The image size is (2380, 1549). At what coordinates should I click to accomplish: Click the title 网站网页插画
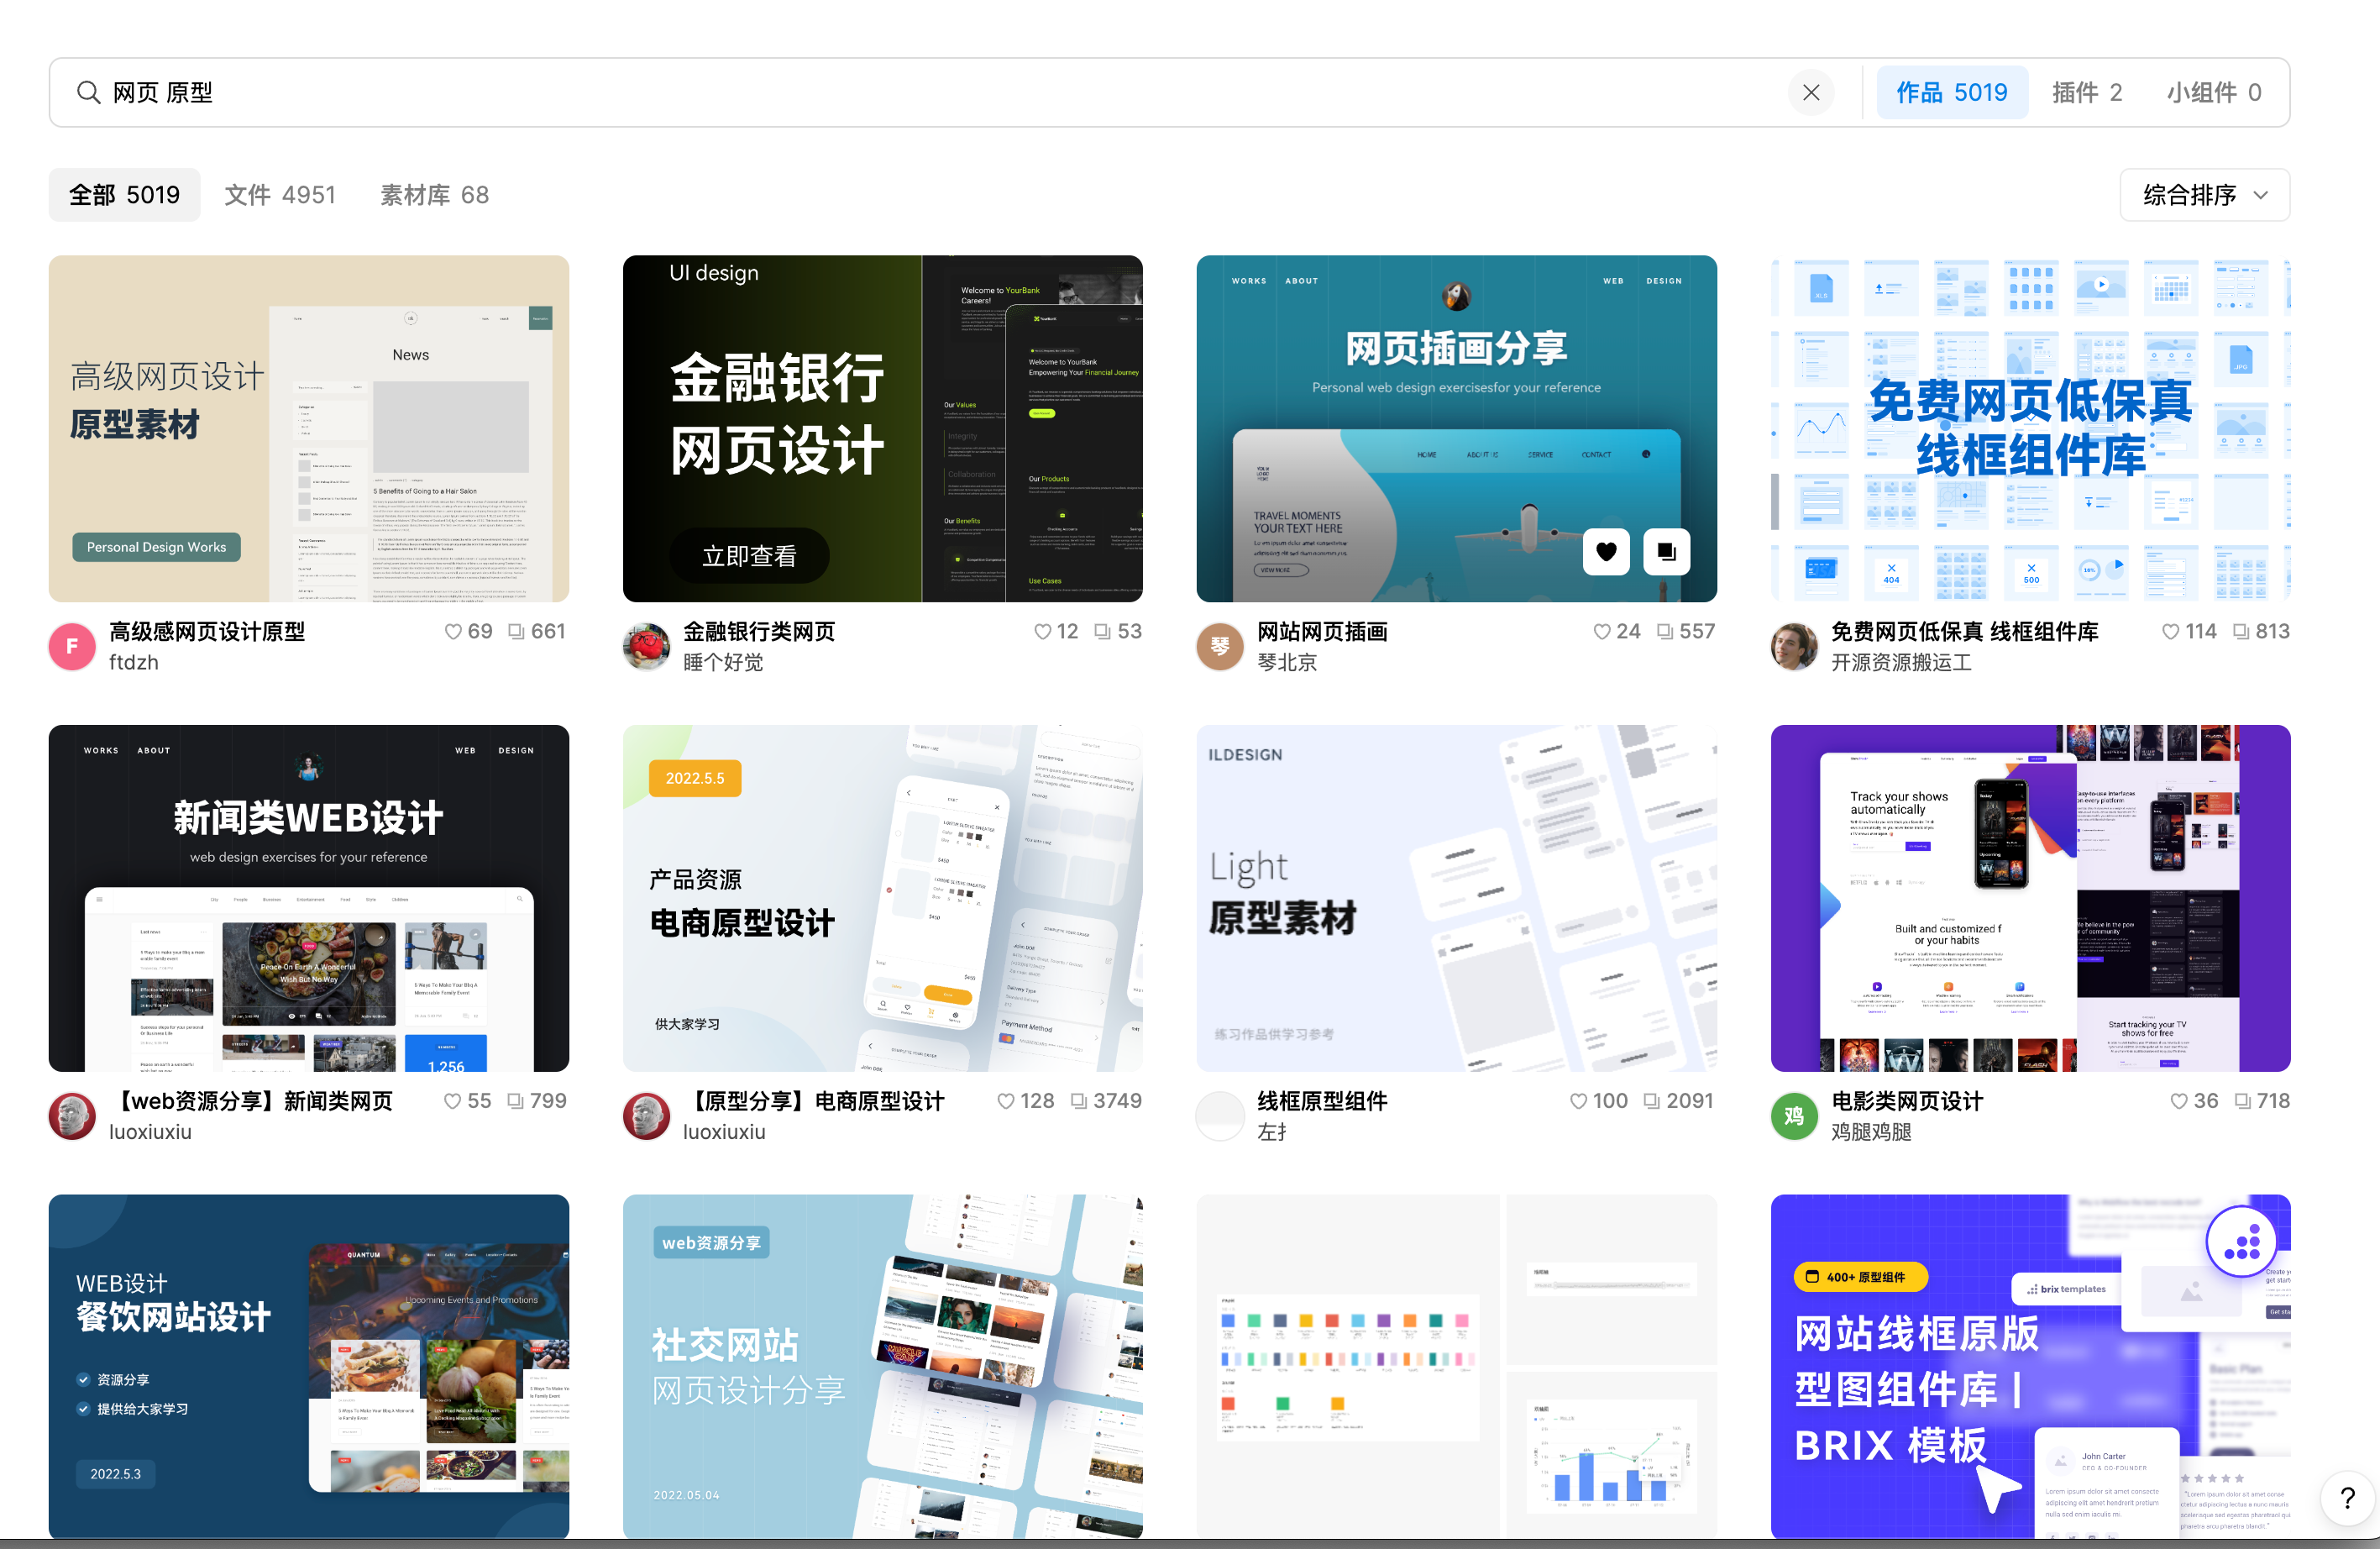(x=1322, y=632)
